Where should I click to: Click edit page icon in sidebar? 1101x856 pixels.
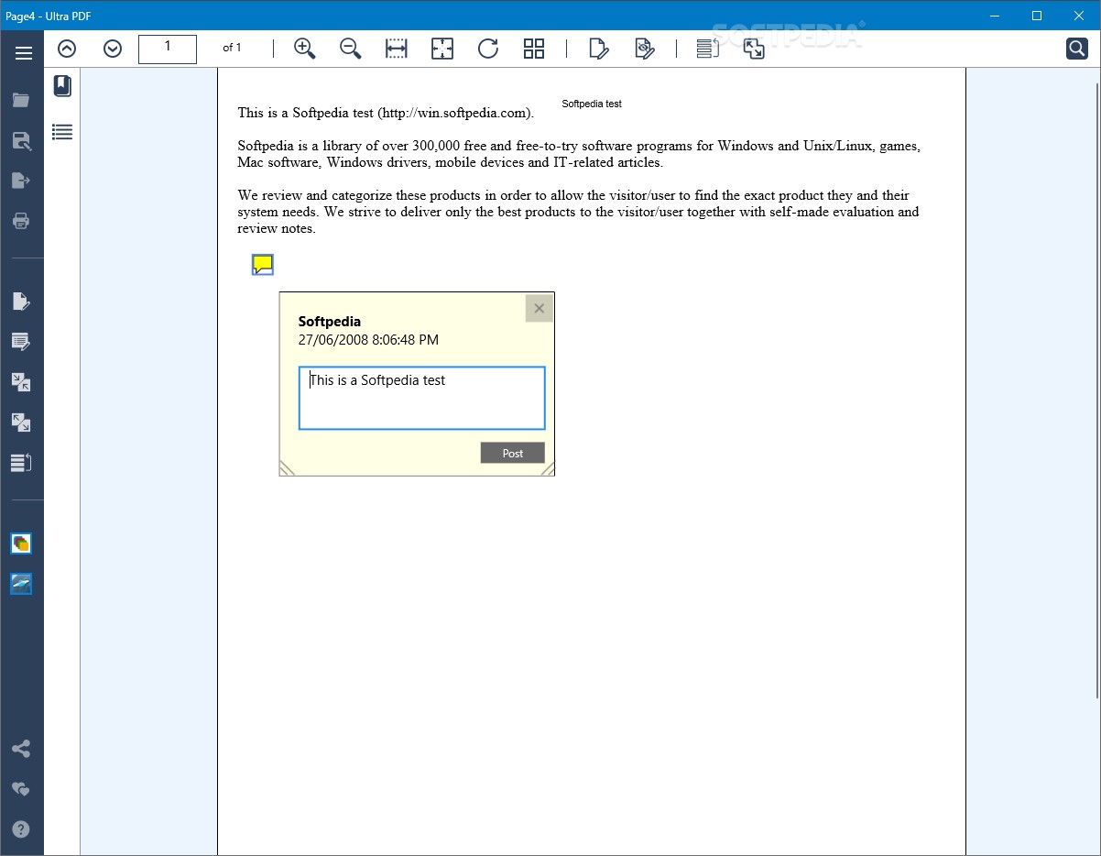pos(21,302)
